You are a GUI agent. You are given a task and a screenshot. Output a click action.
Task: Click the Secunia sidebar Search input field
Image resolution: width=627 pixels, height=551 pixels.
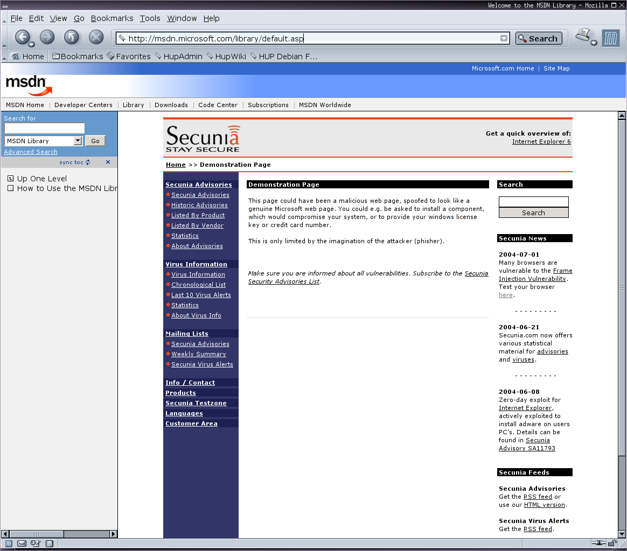[533, 201]
